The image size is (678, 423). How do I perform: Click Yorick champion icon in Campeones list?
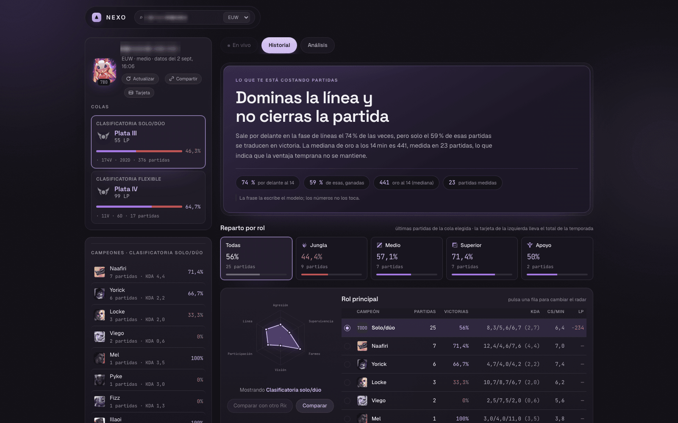coord(100,294)
